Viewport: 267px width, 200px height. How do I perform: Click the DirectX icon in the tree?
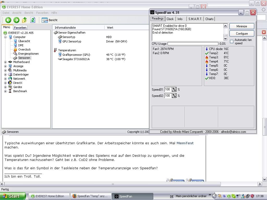pyautogui.click(x=10, y=83)
